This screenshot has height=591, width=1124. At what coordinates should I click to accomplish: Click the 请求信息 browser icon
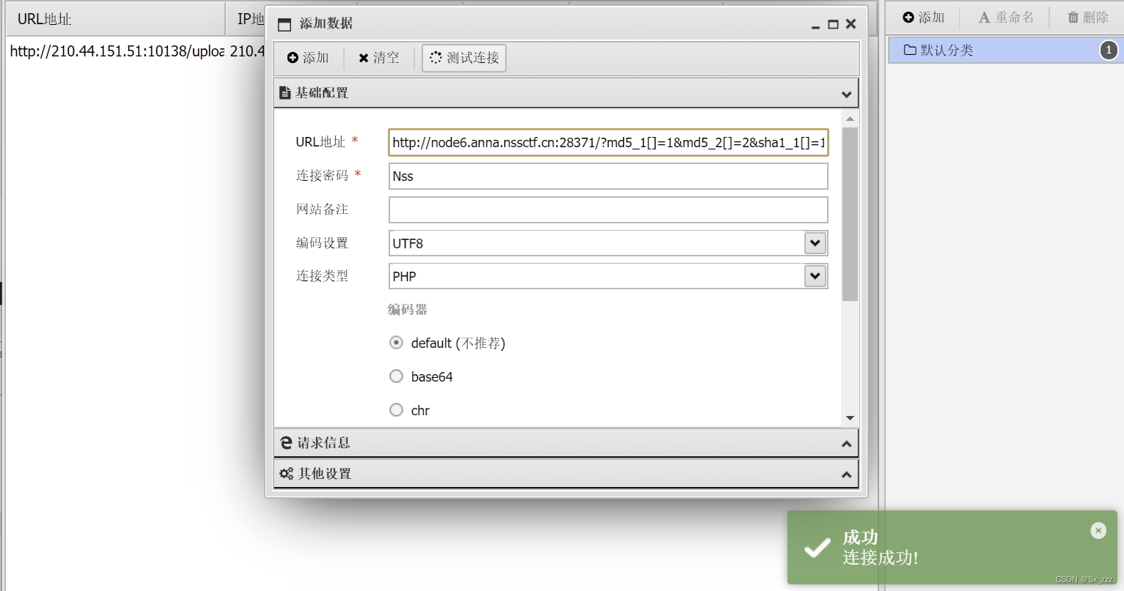tap(287, 443)
